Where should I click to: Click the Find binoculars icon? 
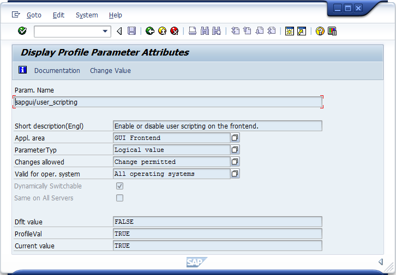point(205,31)
